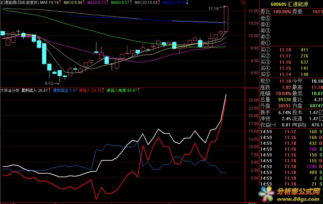Select the 卖④ ask row
The image size is (323, 204).
(x=291, y=25)
